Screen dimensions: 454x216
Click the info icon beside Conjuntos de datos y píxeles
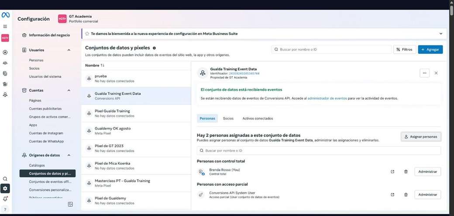click(x=154, y=48)
